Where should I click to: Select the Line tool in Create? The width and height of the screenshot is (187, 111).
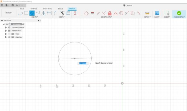coord(20,13)
